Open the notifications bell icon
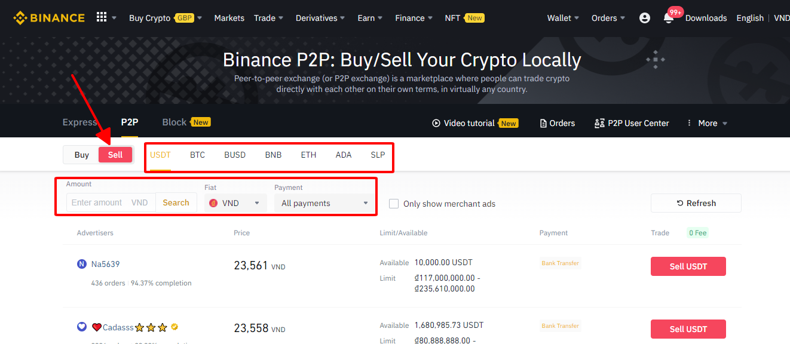This screenshot has height=344, width=790. click(x=668, y=18)
